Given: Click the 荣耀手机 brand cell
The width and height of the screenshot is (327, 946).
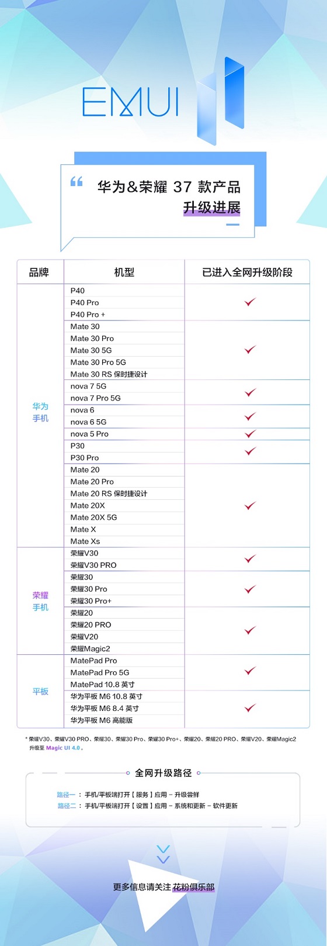Looking at the screenshot, I should pyautogui.click(x=40, y=601).
